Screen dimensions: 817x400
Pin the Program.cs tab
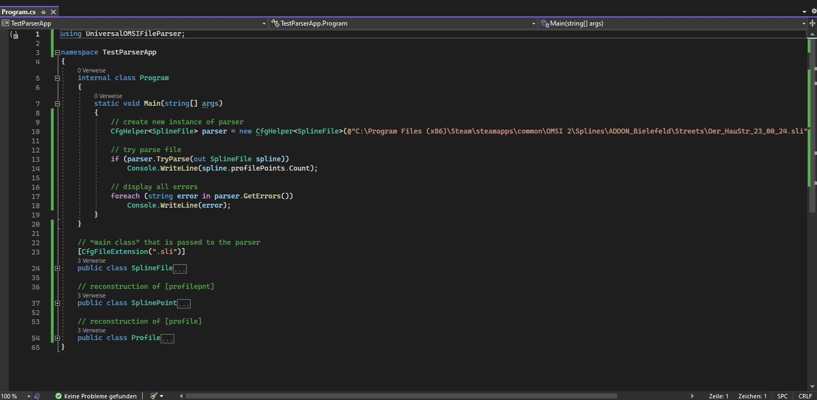(x=44, y=12)
